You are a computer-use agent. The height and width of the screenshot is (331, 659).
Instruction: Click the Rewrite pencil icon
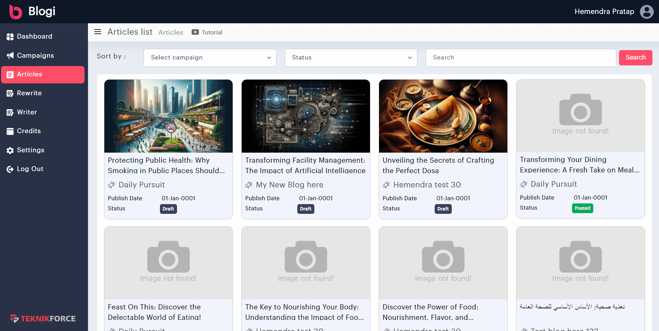(10, 93)
